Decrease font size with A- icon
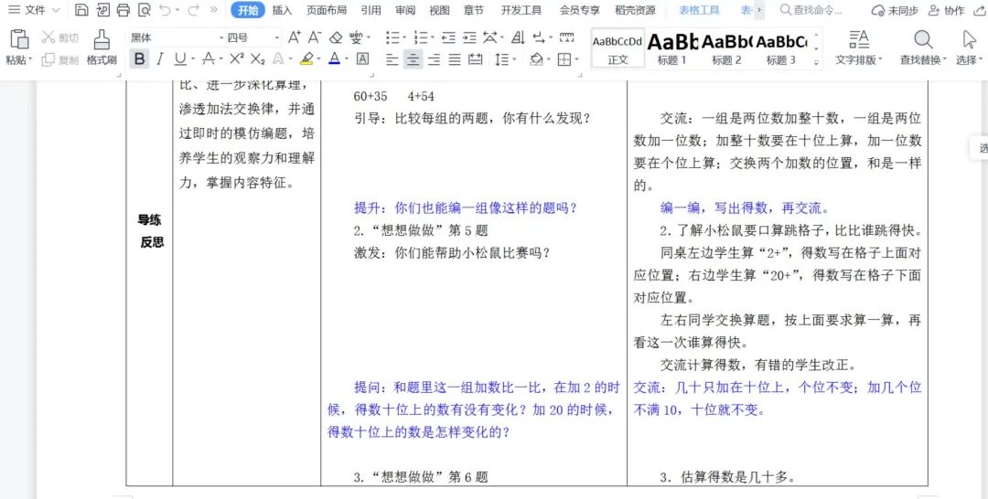The image size is (988, 499). (315, 37)
